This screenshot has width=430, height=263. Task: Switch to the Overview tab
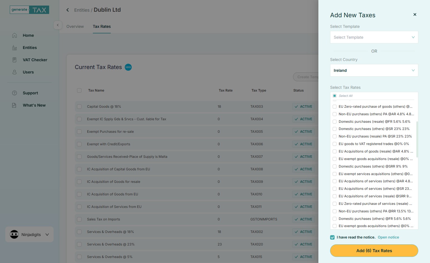click(x=75, y=26)
